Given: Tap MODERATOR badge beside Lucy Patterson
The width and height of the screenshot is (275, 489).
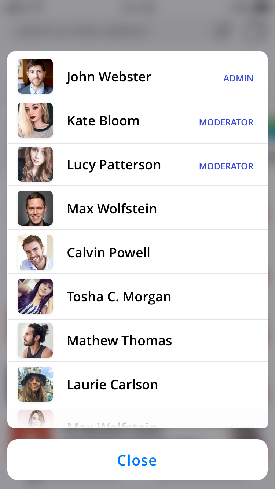Looking at the screenshot, I should (226, 166).
